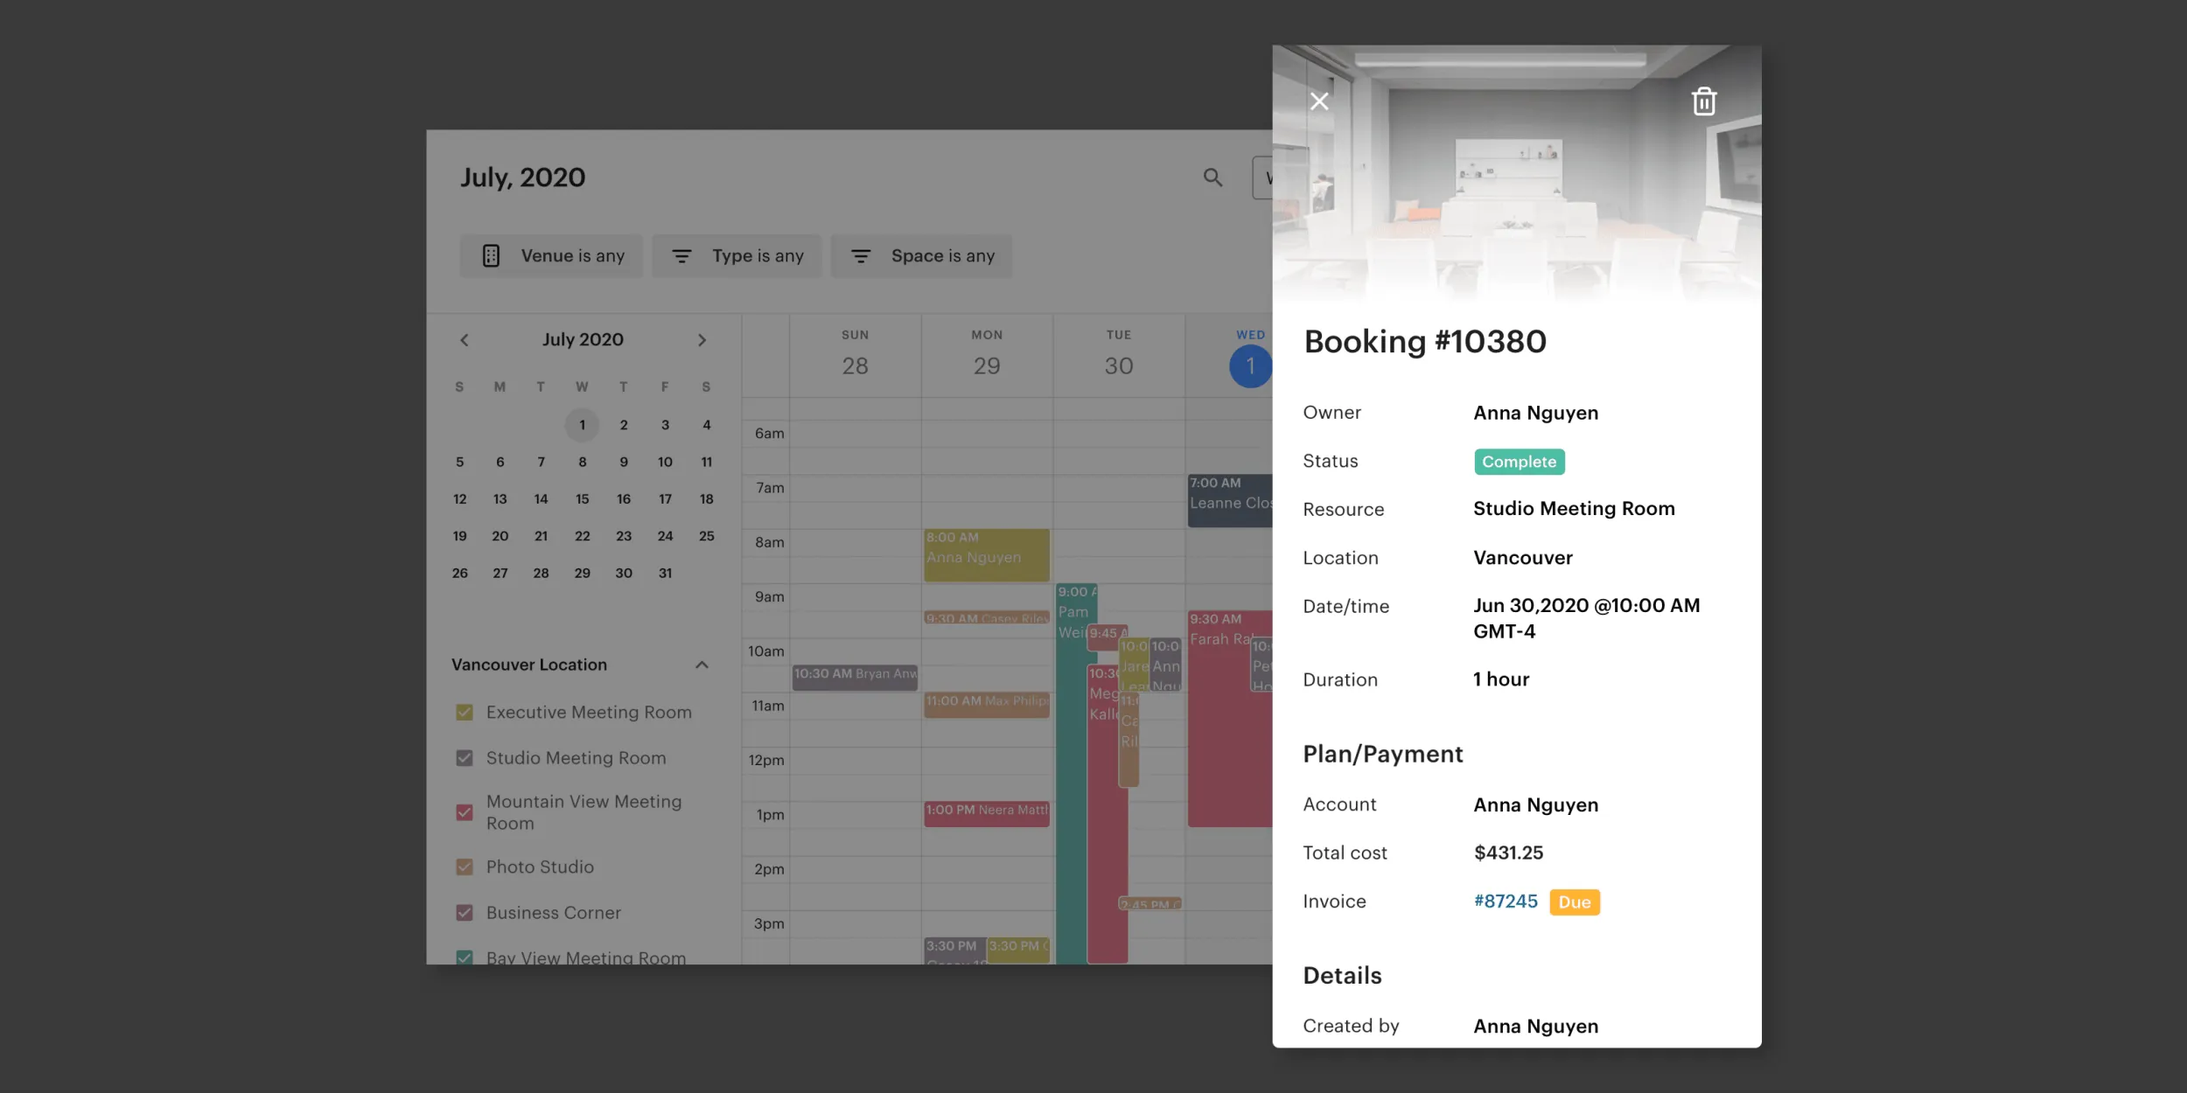Select July 1 in mini calendar
The height and width of the screenshot is (1093, 2187).
pos(582,425)
